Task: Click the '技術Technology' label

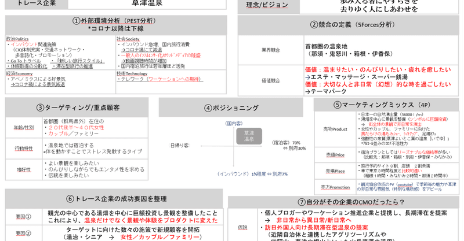Action: (x=132, y=74)
